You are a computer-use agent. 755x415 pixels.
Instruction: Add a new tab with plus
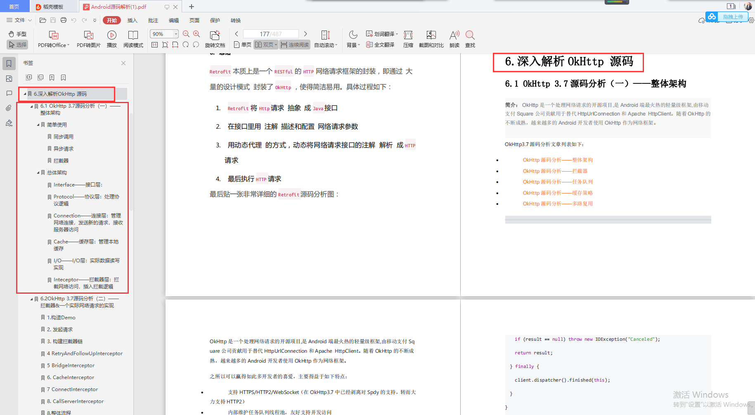pyautogui.click(x=192, y=7)
